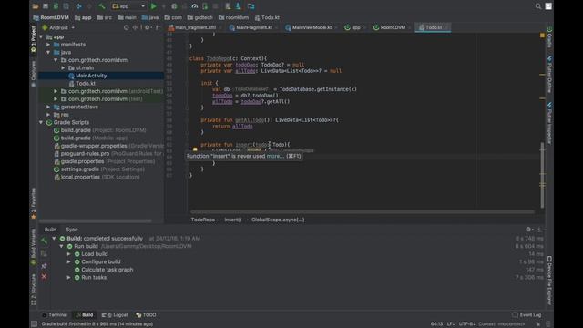The width and height of the screenshot is (583, 328).
Task: Click the hide Project pane icon
Action: 158,27
